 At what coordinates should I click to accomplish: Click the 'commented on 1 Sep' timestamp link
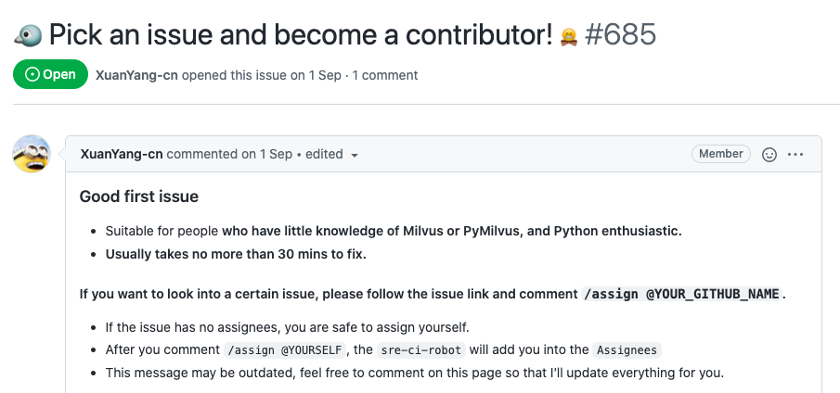(229, 154)
